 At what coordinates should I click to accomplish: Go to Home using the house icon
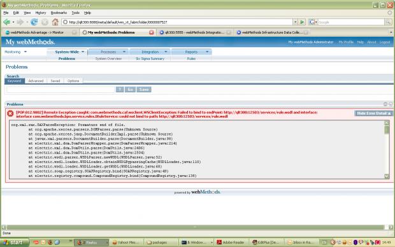tap(55, 22)
